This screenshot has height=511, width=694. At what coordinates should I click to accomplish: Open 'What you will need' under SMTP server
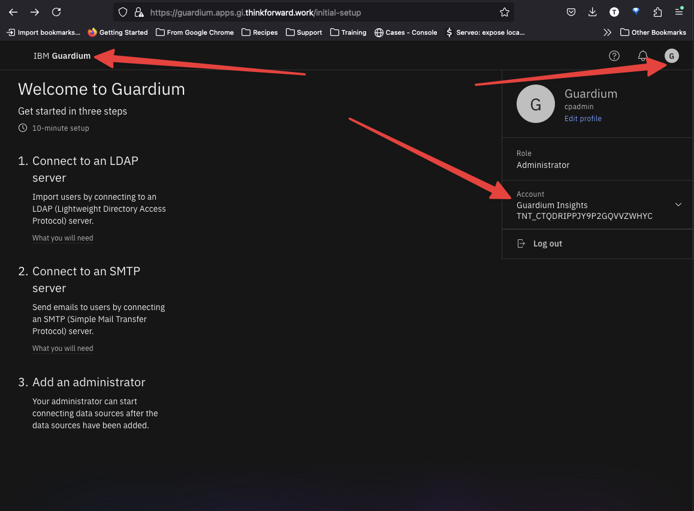(63, 348)
